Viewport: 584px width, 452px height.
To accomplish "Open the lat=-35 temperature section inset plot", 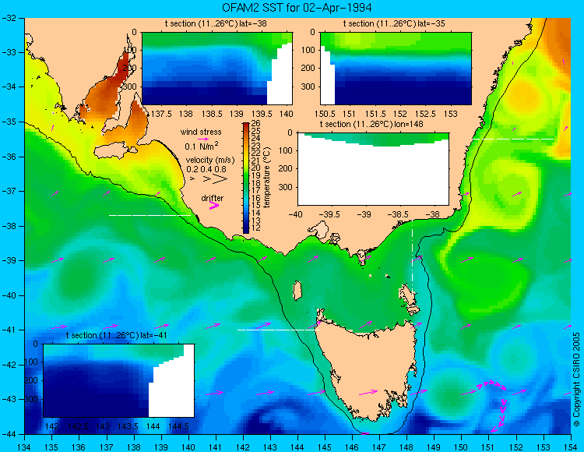I will click(x=396, y=69).
